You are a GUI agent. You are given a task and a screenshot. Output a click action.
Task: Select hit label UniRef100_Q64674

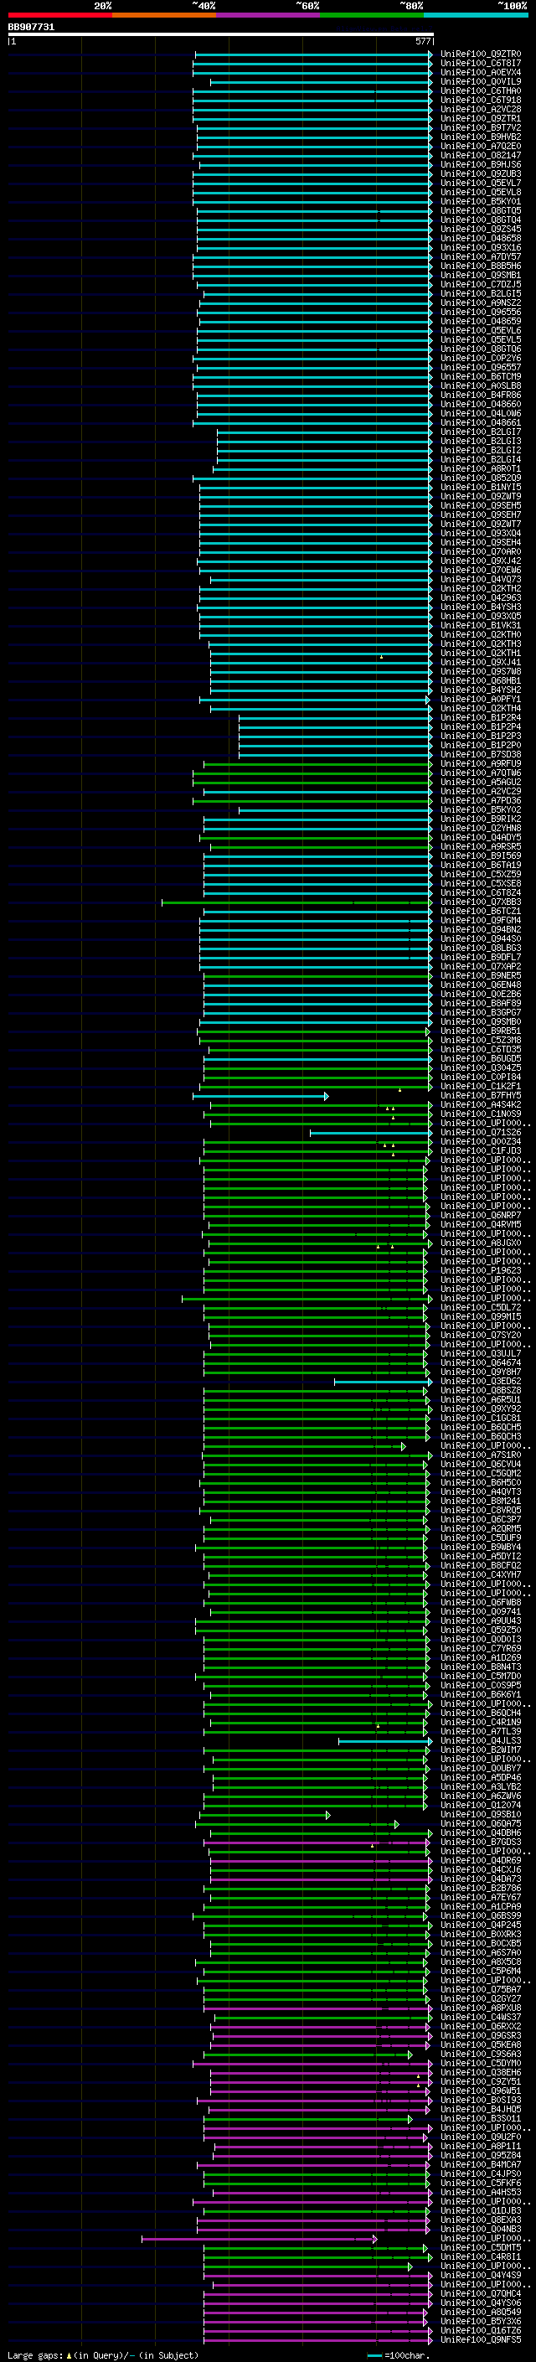[481, 1363]
